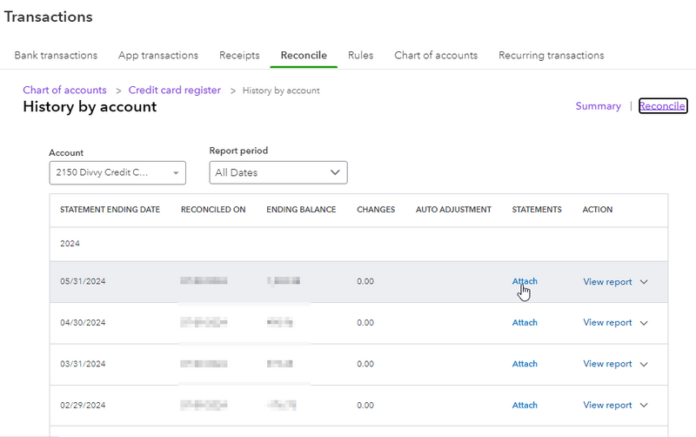This screenshot has height=437, width=696.
Task: Select the Rules tab
Action: pos(360,55)
